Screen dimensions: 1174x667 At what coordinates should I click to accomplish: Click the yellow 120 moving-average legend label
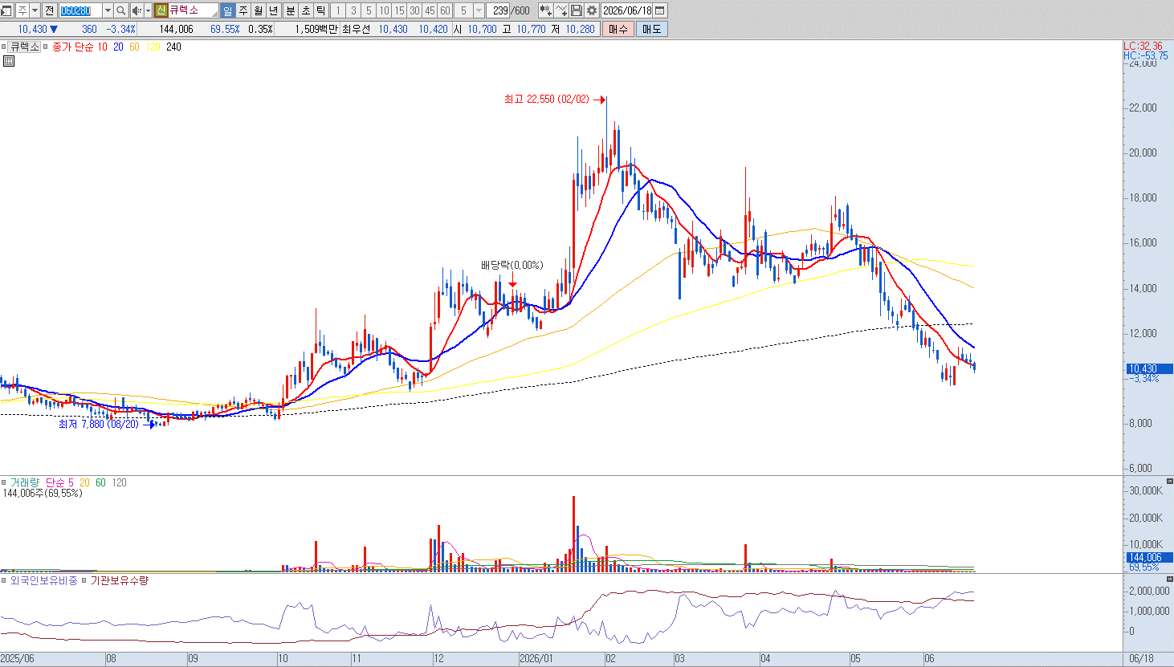[153, 47]
